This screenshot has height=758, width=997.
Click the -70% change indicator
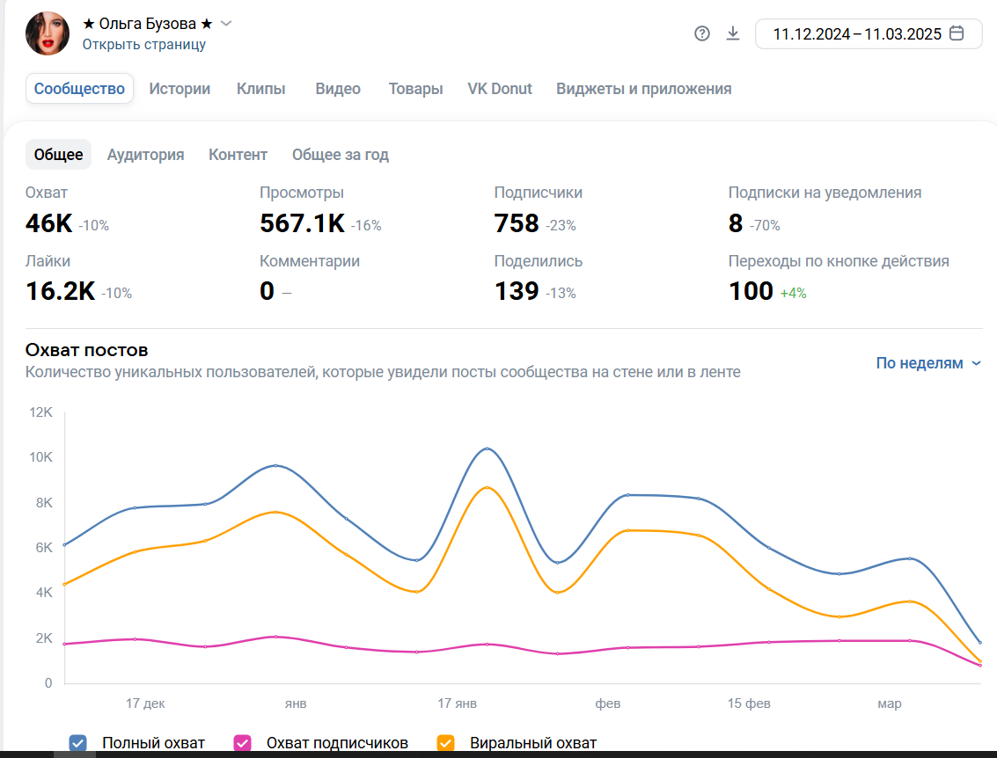click(x=765, y=226)
